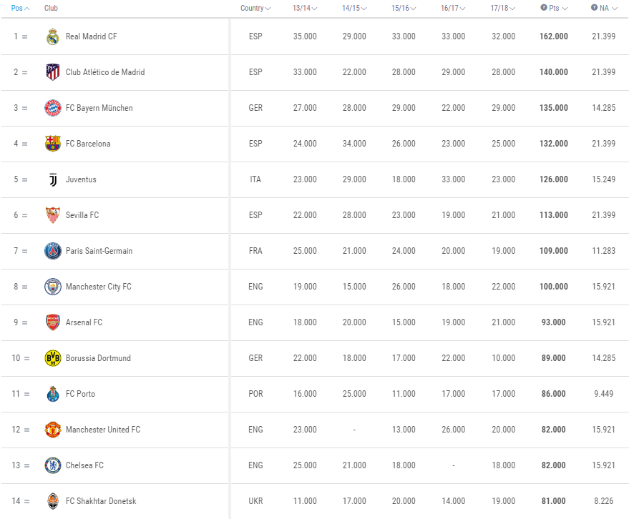The image size is (629, 519).
Task: Click the Club column header
Action: pos(51,8)
